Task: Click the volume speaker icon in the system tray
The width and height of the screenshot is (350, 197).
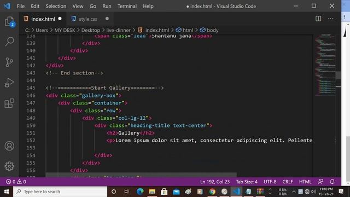Action: tap(313, 192)
